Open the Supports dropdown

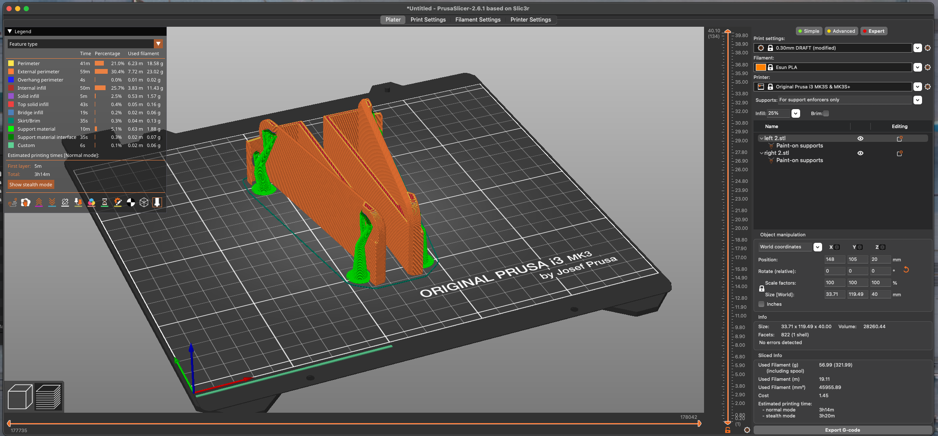(x=918, y=100)
